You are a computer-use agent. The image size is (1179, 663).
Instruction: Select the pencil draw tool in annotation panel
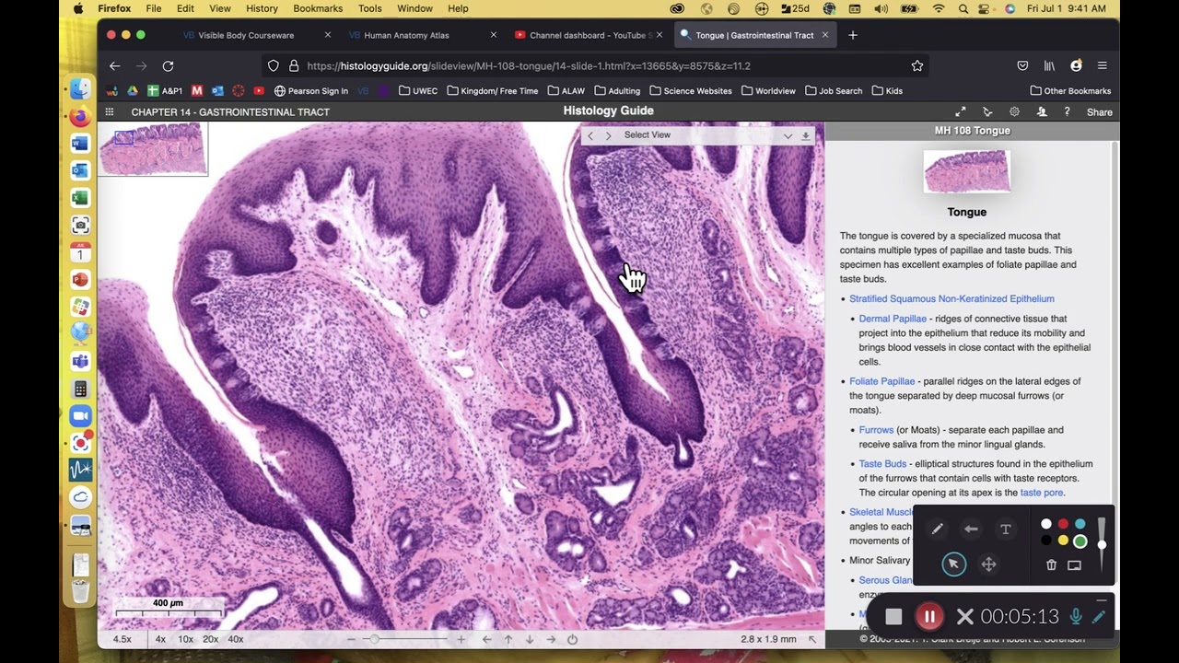point(937,529)
